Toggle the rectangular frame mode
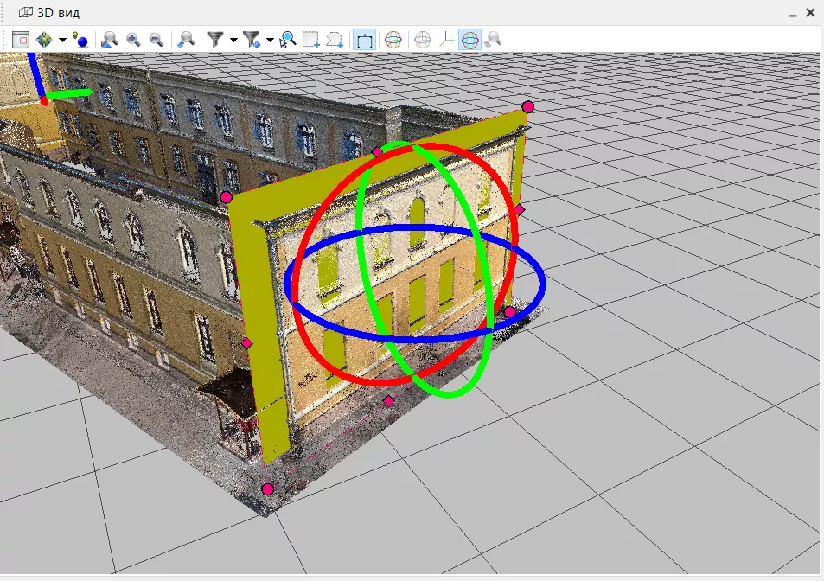 pos(363,39)
